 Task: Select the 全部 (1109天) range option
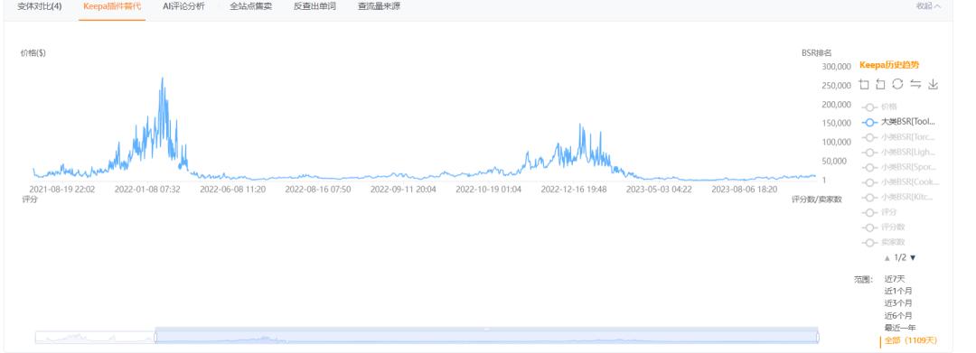pos(911,340)
